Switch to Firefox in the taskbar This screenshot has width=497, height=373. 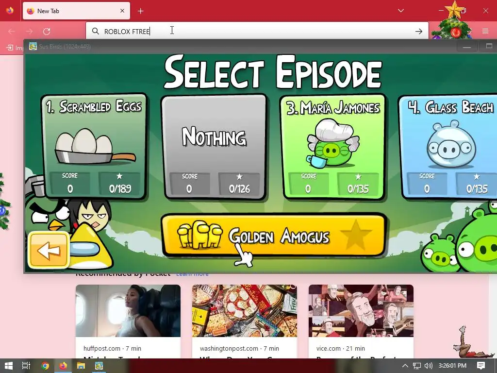(63, 366)
